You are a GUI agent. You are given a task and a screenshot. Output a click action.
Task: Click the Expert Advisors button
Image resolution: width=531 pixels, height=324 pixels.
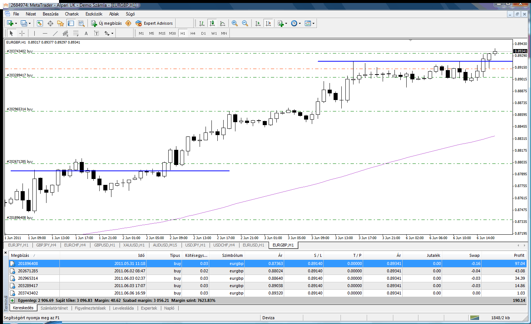tap(154, 23)
